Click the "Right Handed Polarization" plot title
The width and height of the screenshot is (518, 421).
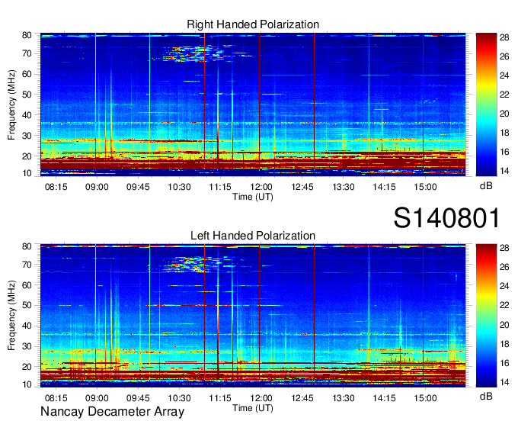pyautogui.click(x=253, y=24)
